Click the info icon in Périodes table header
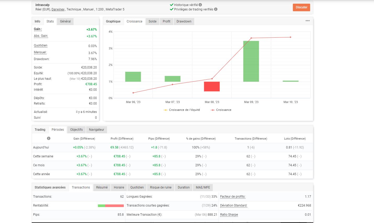The width and height of the screenshot is (374, 223). [49, 138]
